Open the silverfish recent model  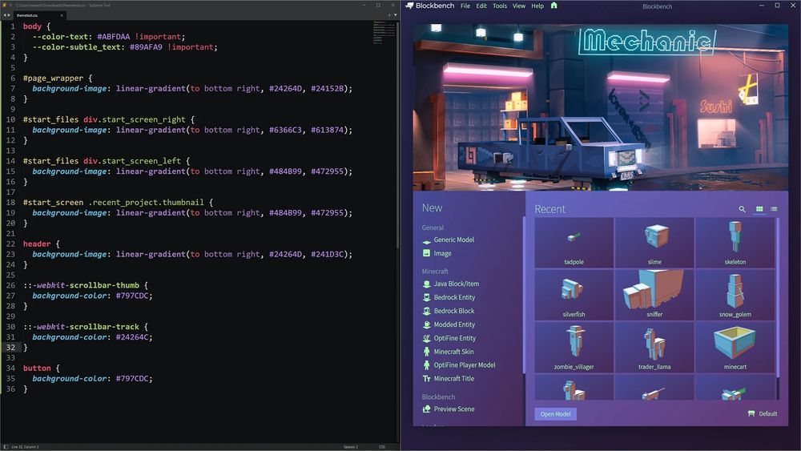(x=574, y=296)
